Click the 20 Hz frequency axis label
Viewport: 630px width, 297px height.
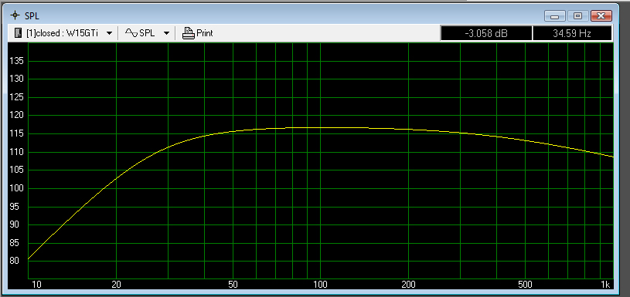(116, 285)
